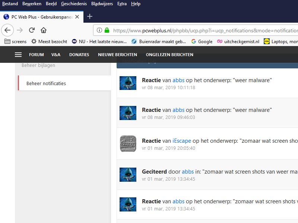Open the Lidl Laptops bookmark
The height and width of the screenshot is (223, 298).
click(281, 41)
